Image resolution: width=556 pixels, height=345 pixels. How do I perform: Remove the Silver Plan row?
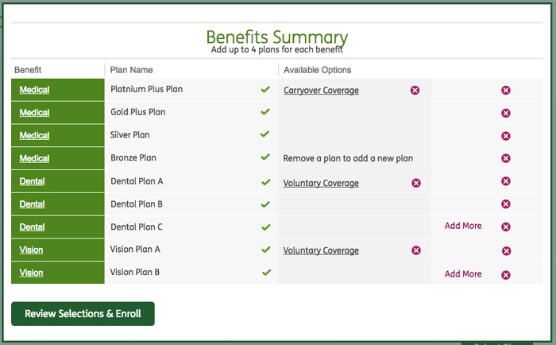point(506,136)
